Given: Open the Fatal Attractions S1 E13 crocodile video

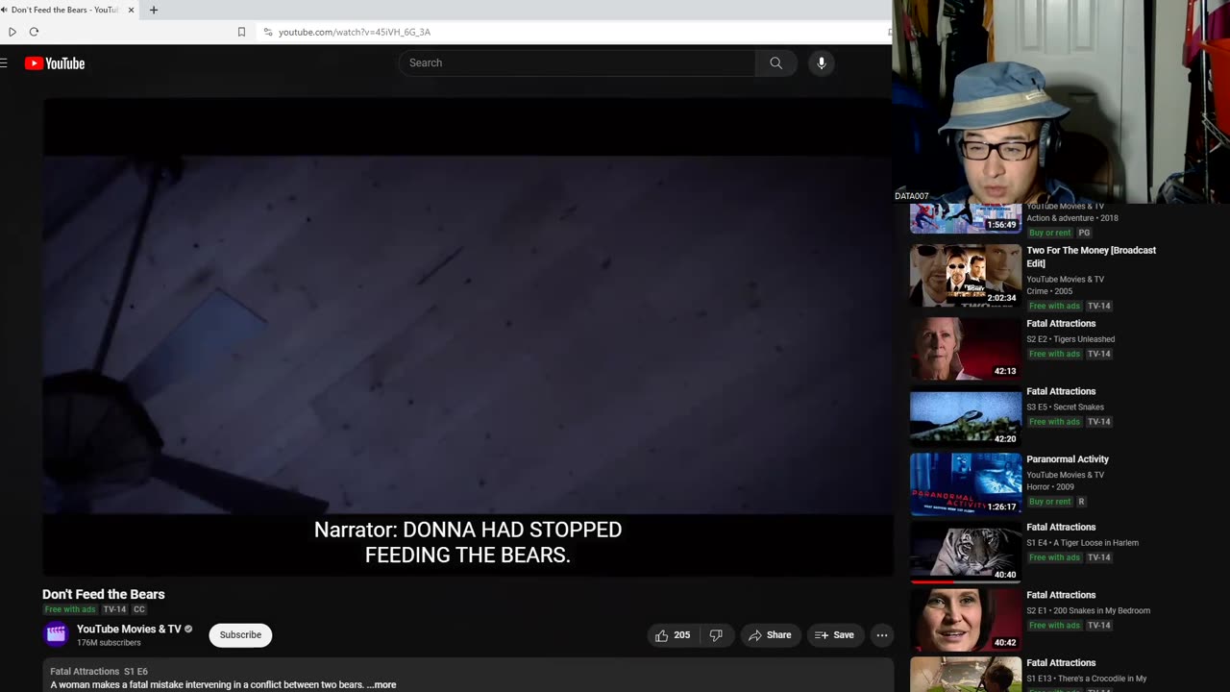Looking at the screenshot, I should pos(966,675).
